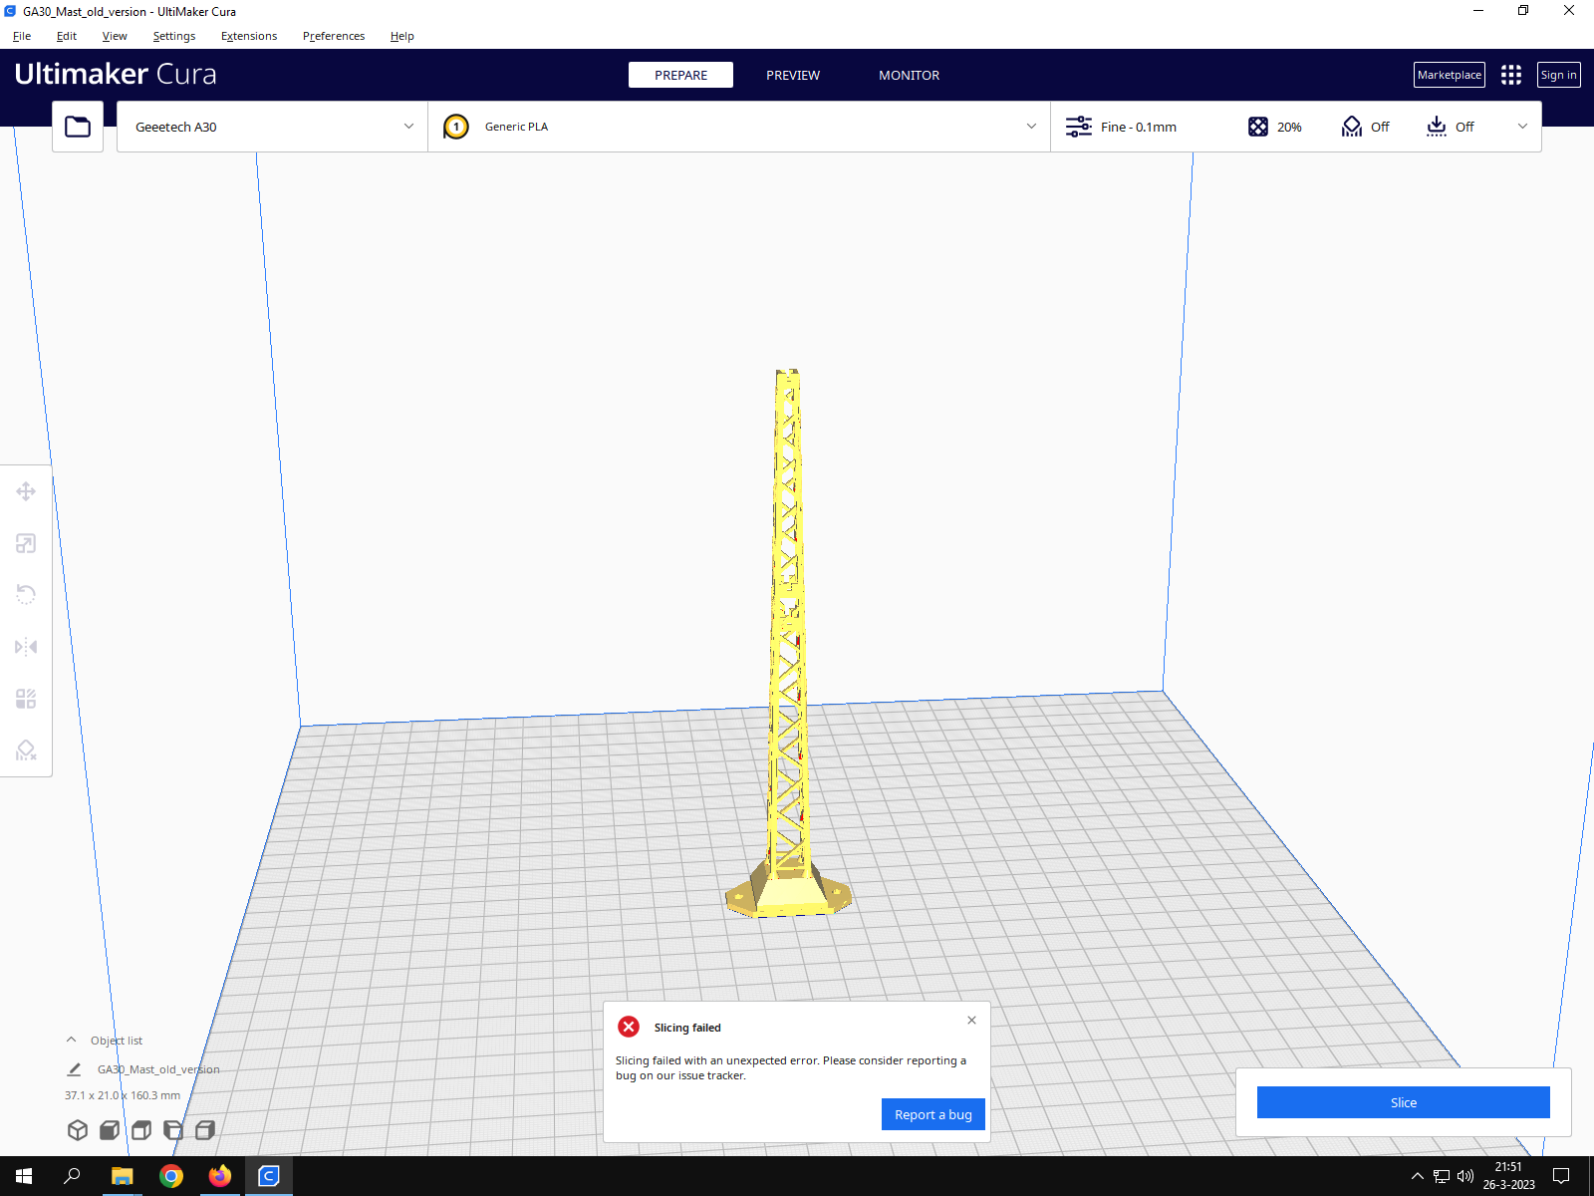The image size is (1594, 1196).
Task: Select GA30_Mast_old_version in object list
Action: pyautogui.click(x=158, y=1069)
